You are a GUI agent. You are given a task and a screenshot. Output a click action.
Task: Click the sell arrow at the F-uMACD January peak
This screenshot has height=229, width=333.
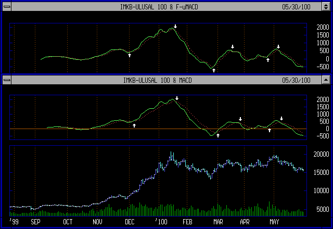[176, 27]
